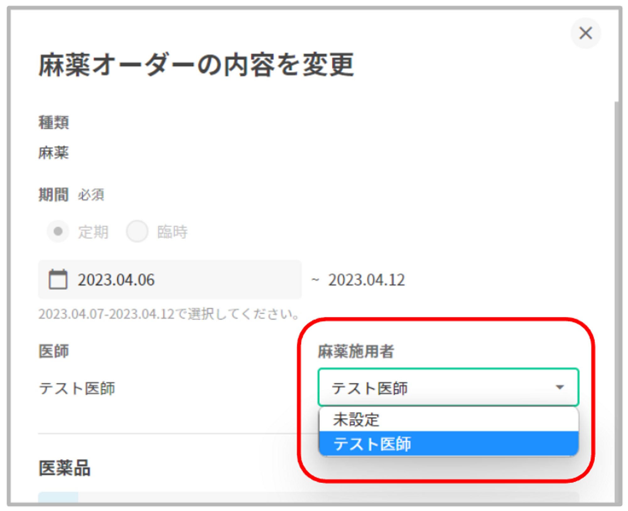Click the 麻薬施用者 dropdown arrow
This screenshot has width=628, height=511.
tap(560, 387)
